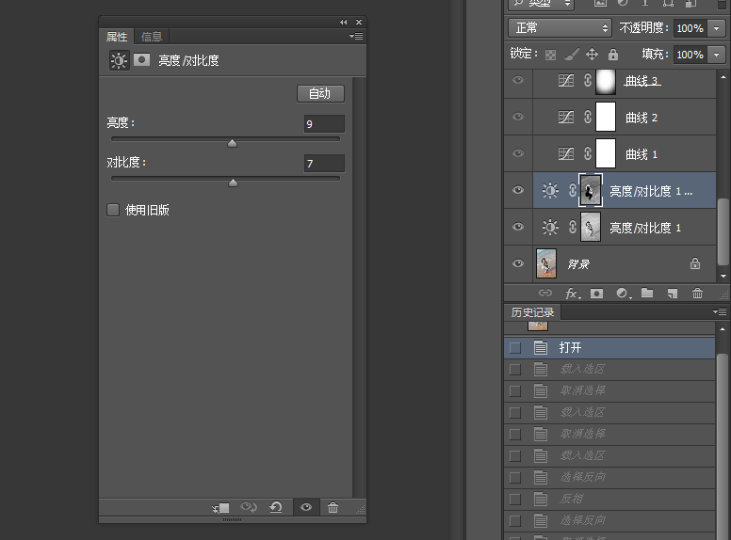Click the view previous state icon
Viewport: 731px width, 540px height.
tap(249, 507)
